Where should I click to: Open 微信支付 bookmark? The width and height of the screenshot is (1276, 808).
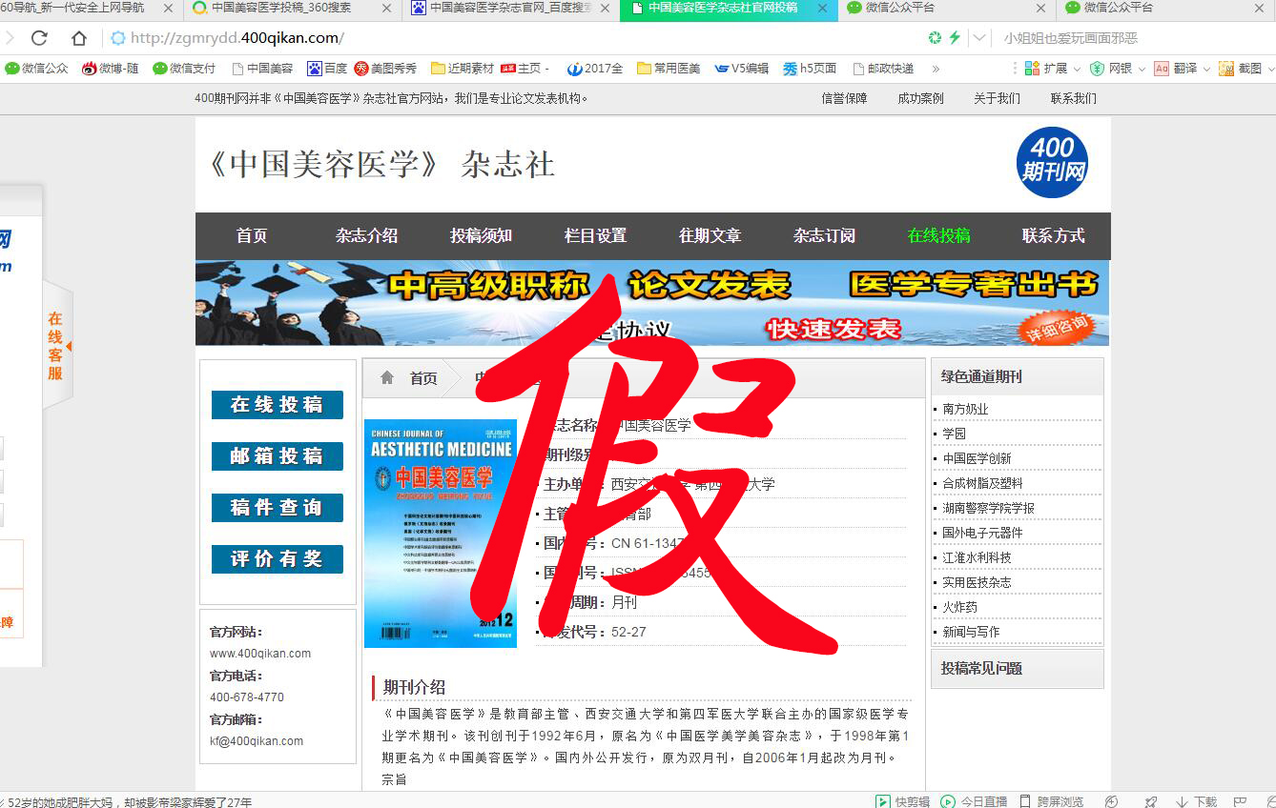click(184, 69)
